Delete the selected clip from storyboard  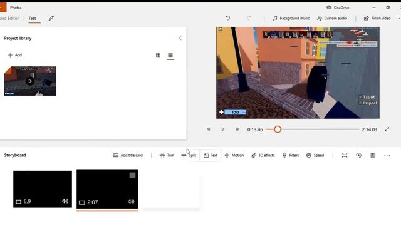(x=373, y=156)
